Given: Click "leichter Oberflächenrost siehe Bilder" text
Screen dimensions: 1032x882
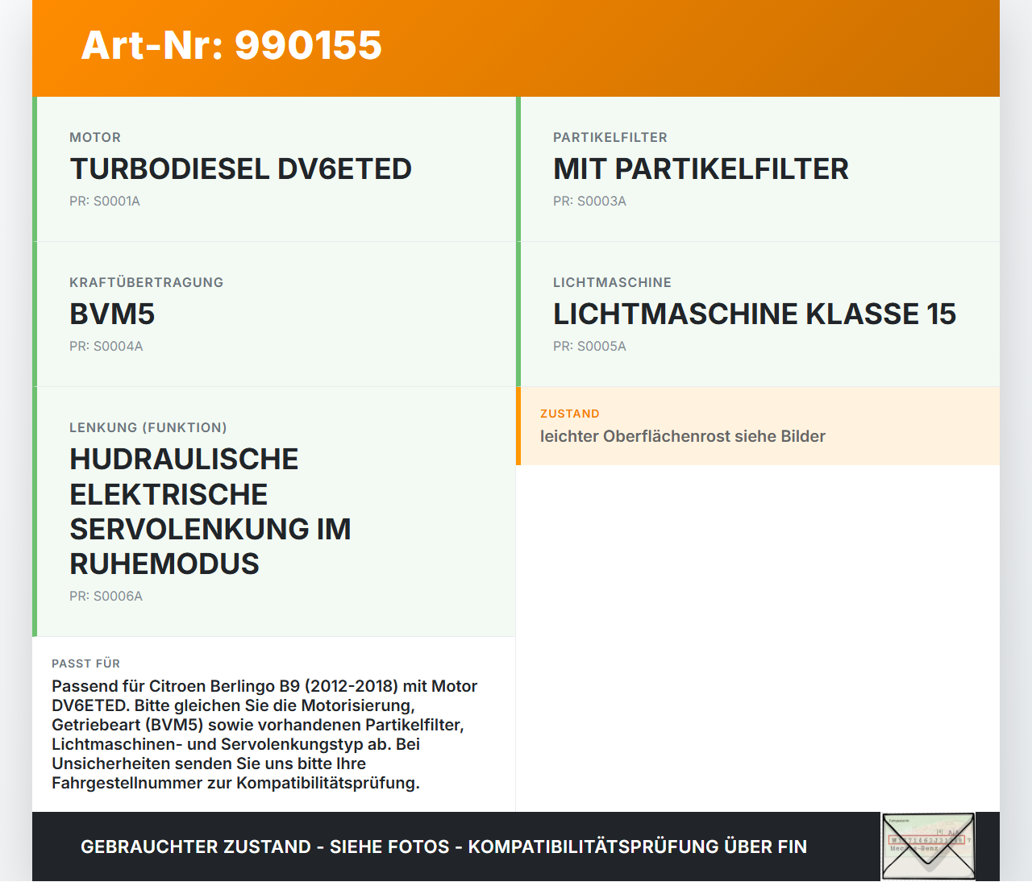Looking at the screenshot, I should coord(683,436).
